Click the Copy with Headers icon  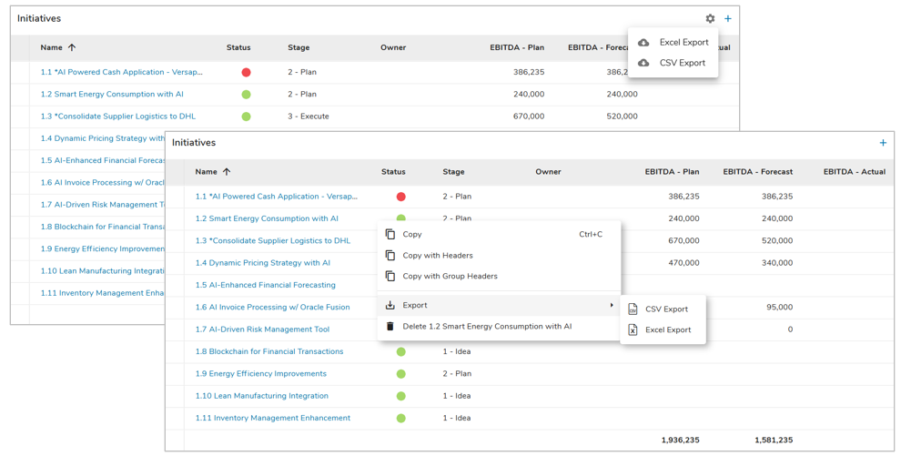(390, 256)
